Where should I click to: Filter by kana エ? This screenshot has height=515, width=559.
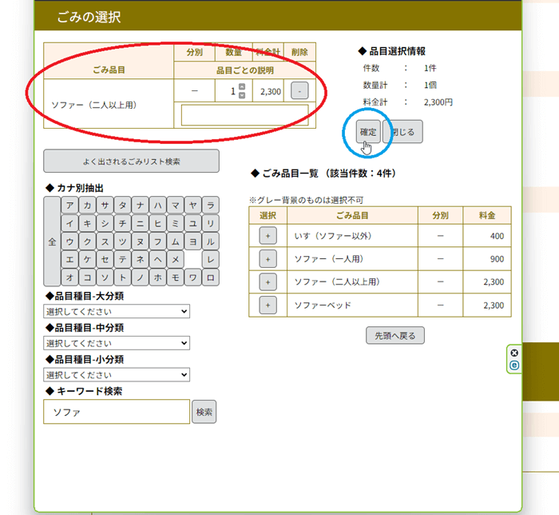point(70,259)
